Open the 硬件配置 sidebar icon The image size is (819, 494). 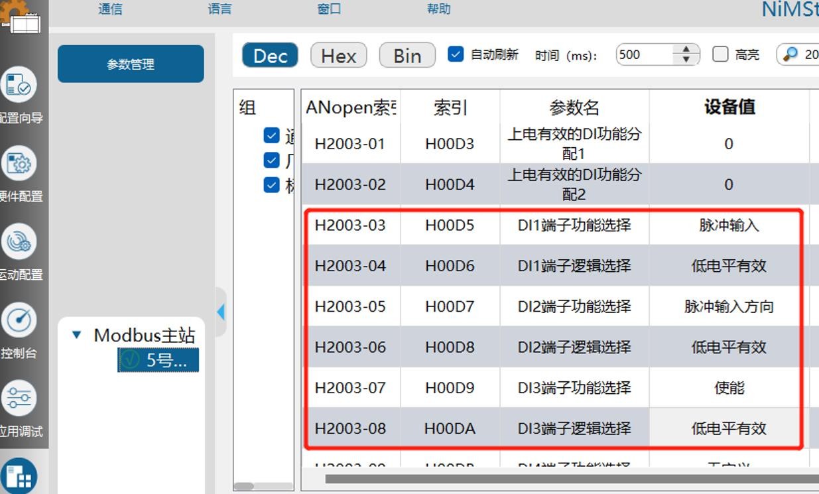[x=18, y=163]
